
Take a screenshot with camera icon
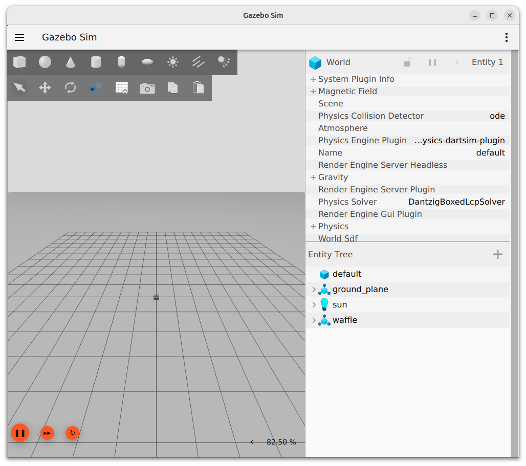[147, 88]
